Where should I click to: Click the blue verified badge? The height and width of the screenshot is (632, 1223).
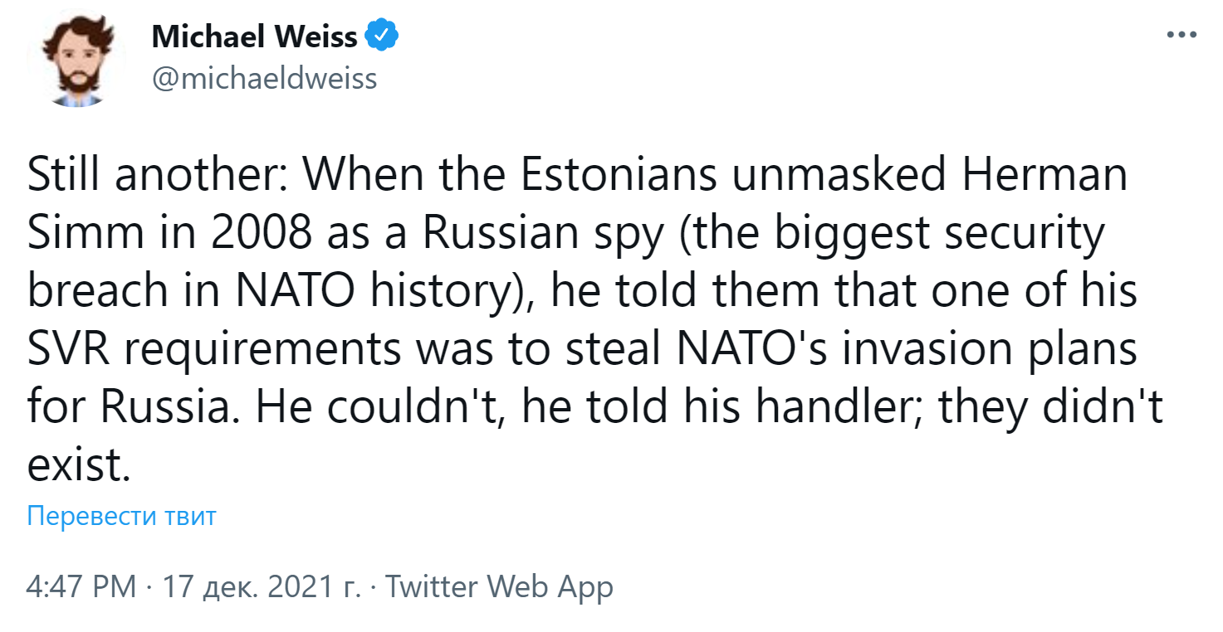(x=383, y=36)
